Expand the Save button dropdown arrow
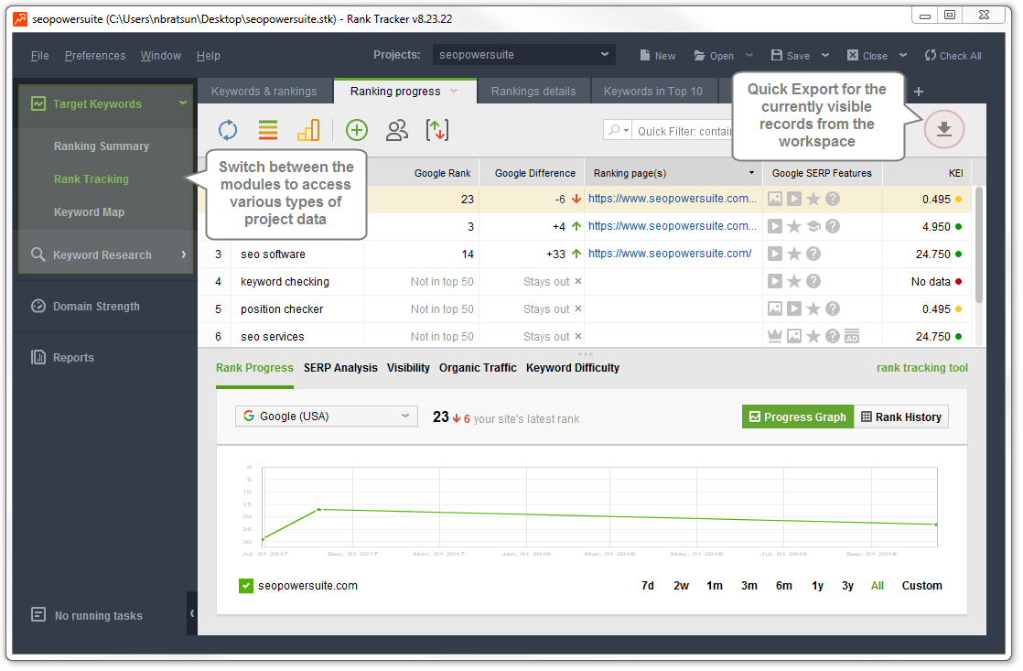Viewport: 1023px width, 671px height. (825, 56)
